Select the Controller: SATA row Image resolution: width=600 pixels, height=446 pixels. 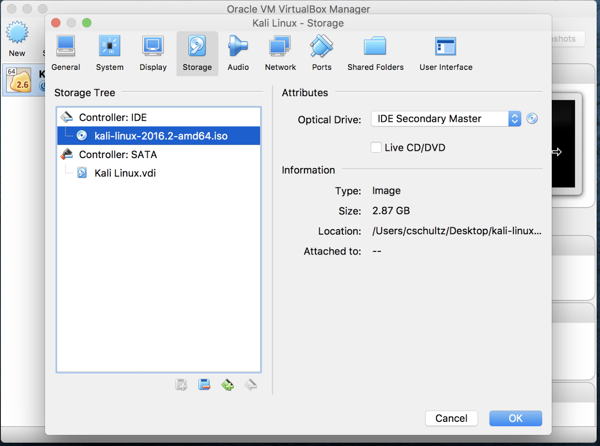[159, 154]
